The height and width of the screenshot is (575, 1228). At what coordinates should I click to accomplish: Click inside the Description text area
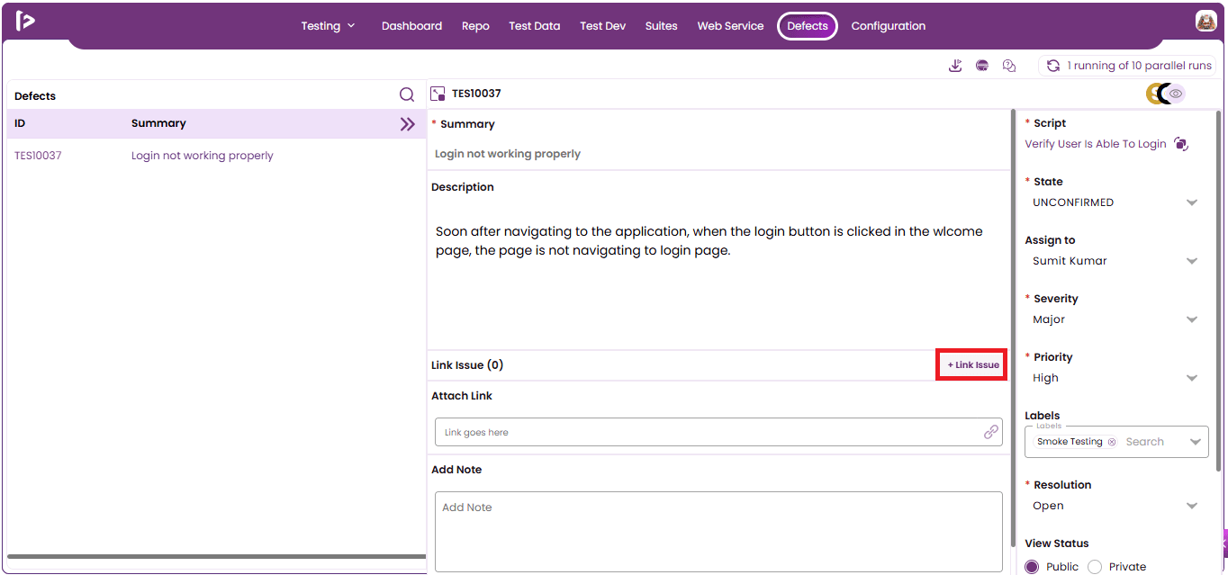click(x=718, y=270)
